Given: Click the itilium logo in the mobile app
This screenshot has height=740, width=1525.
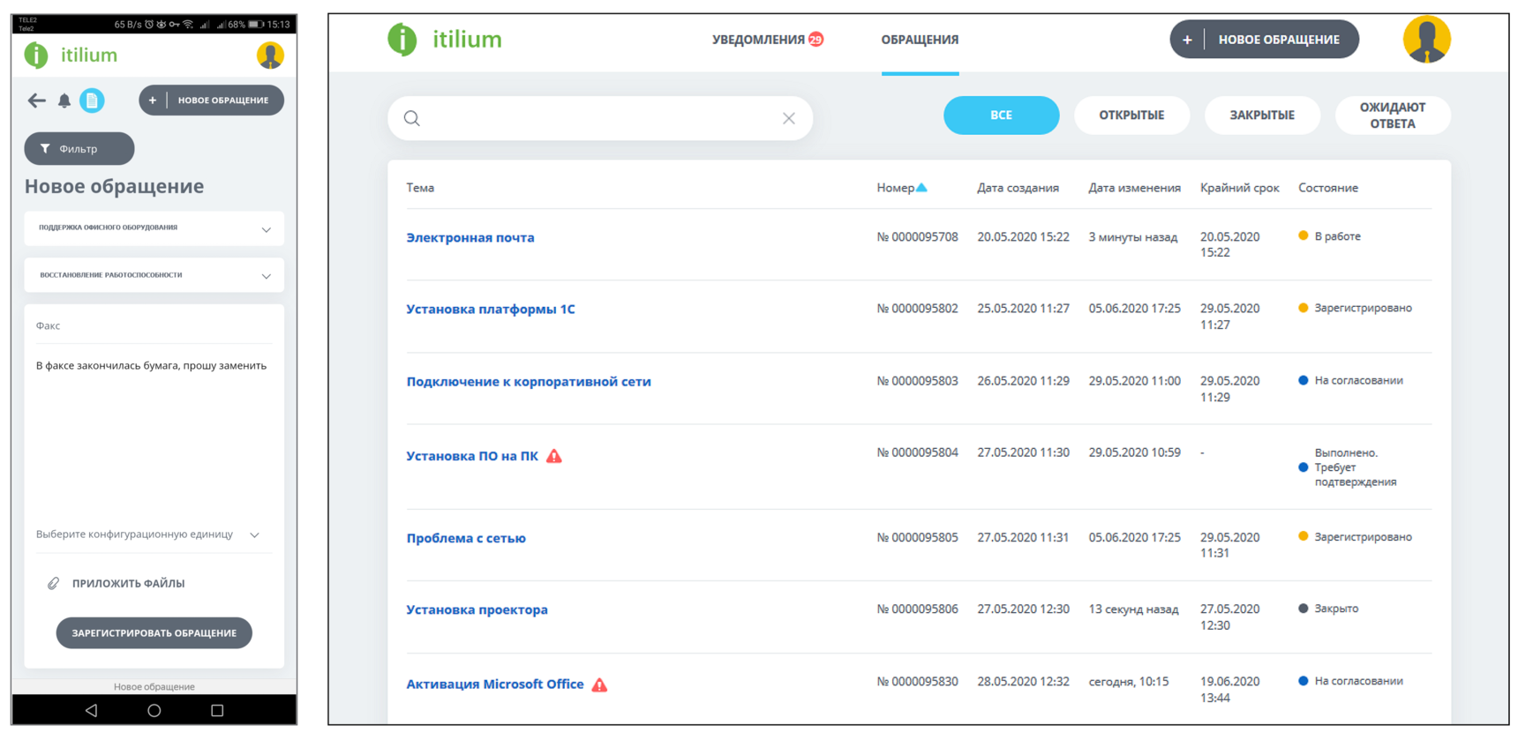Looking at the screenshot, I should 71,55.
